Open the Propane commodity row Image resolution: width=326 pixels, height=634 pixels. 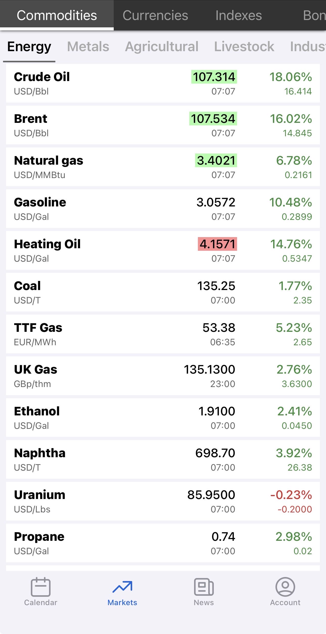tap(101, 543)
